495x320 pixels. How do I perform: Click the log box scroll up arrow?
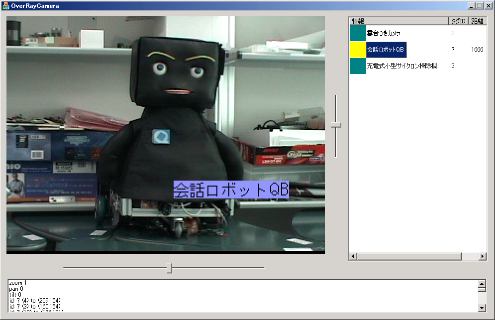click(482, 283)
